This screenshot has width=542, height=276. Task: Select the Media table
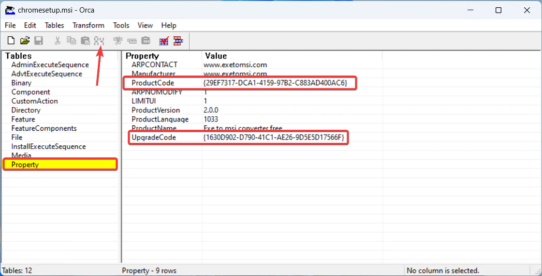(21, 155)
